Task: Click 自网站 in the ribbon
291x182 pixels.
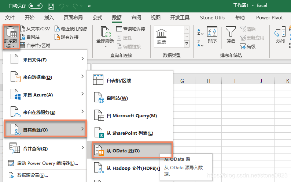Action: pyautogui.click(x=30, y=37)
